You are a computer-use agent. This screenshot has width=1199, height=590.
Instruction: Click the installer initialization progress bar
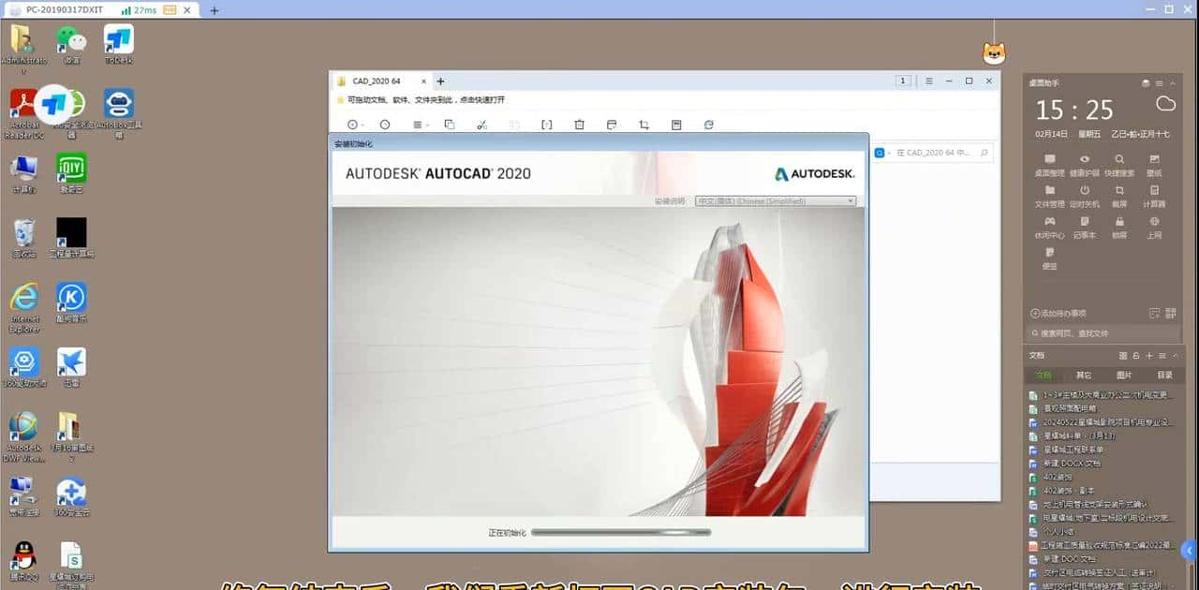tap(621, 532)
